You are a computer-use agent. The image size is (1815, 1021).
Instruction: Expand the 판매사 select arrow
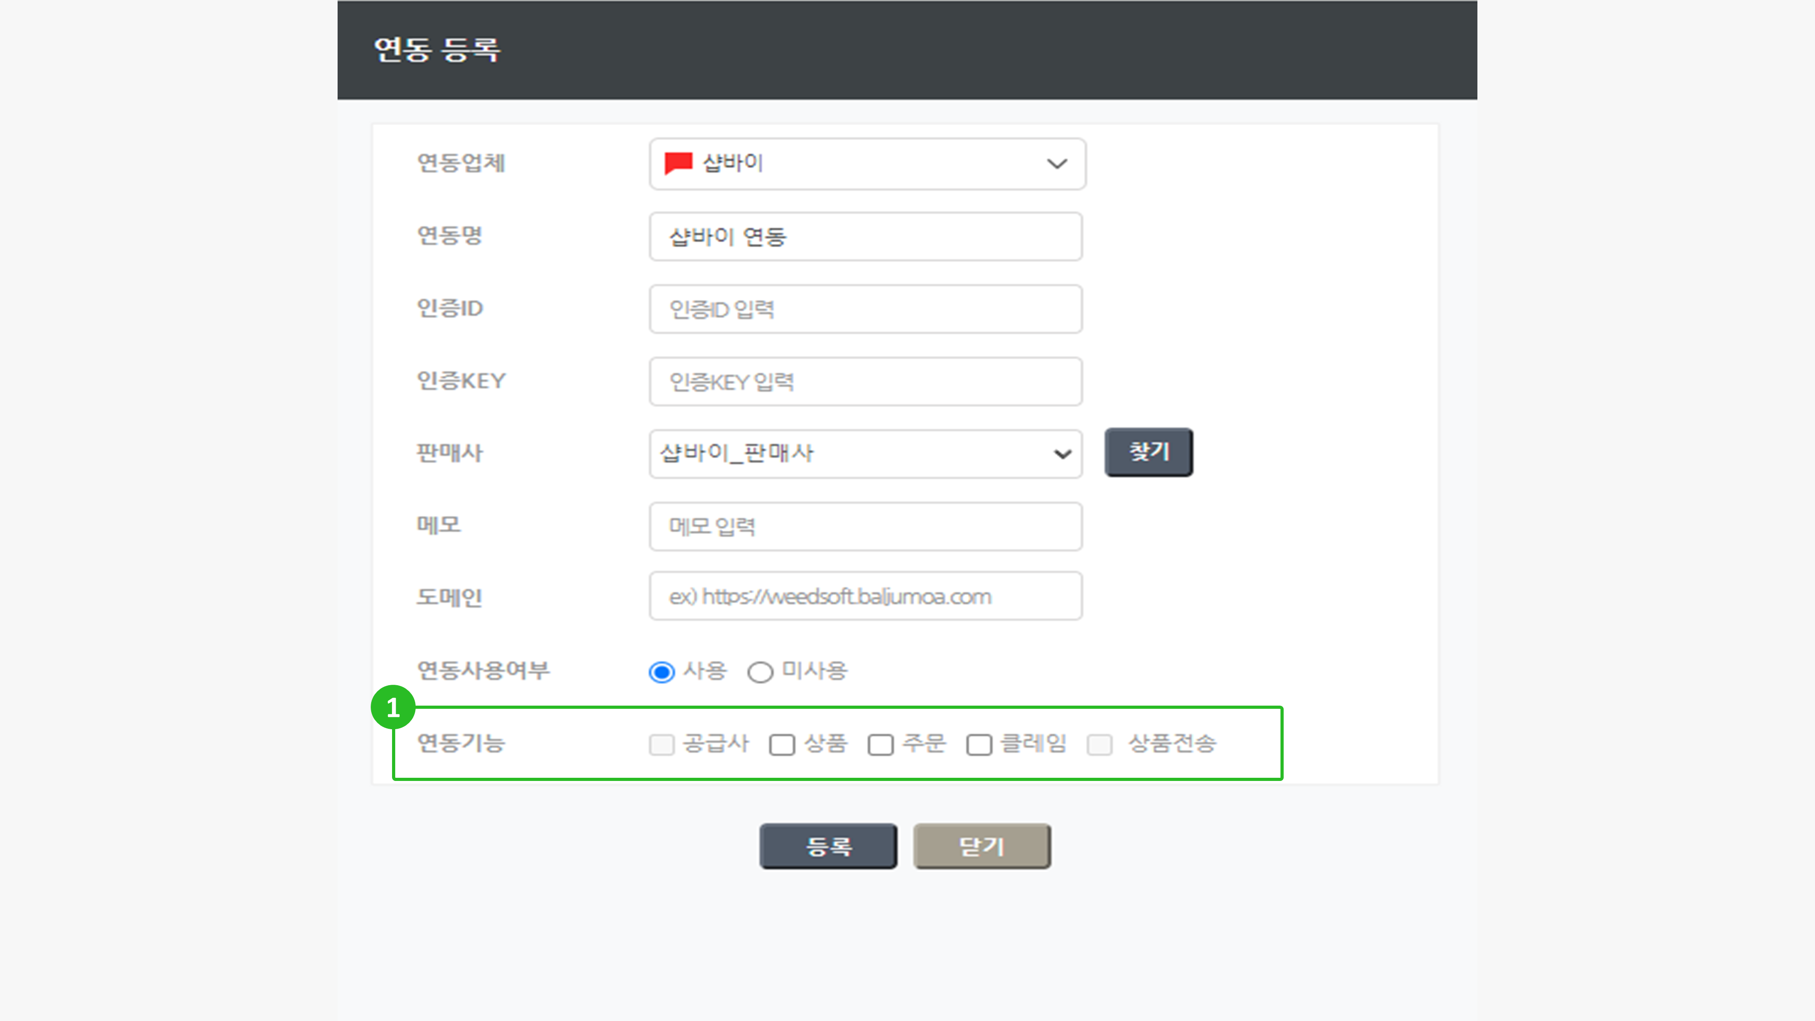(x=1062, y=454)
